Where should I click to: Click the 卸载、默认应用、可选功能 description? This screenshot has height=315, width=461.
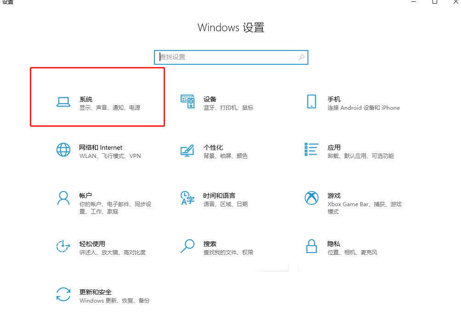point(361,156)
